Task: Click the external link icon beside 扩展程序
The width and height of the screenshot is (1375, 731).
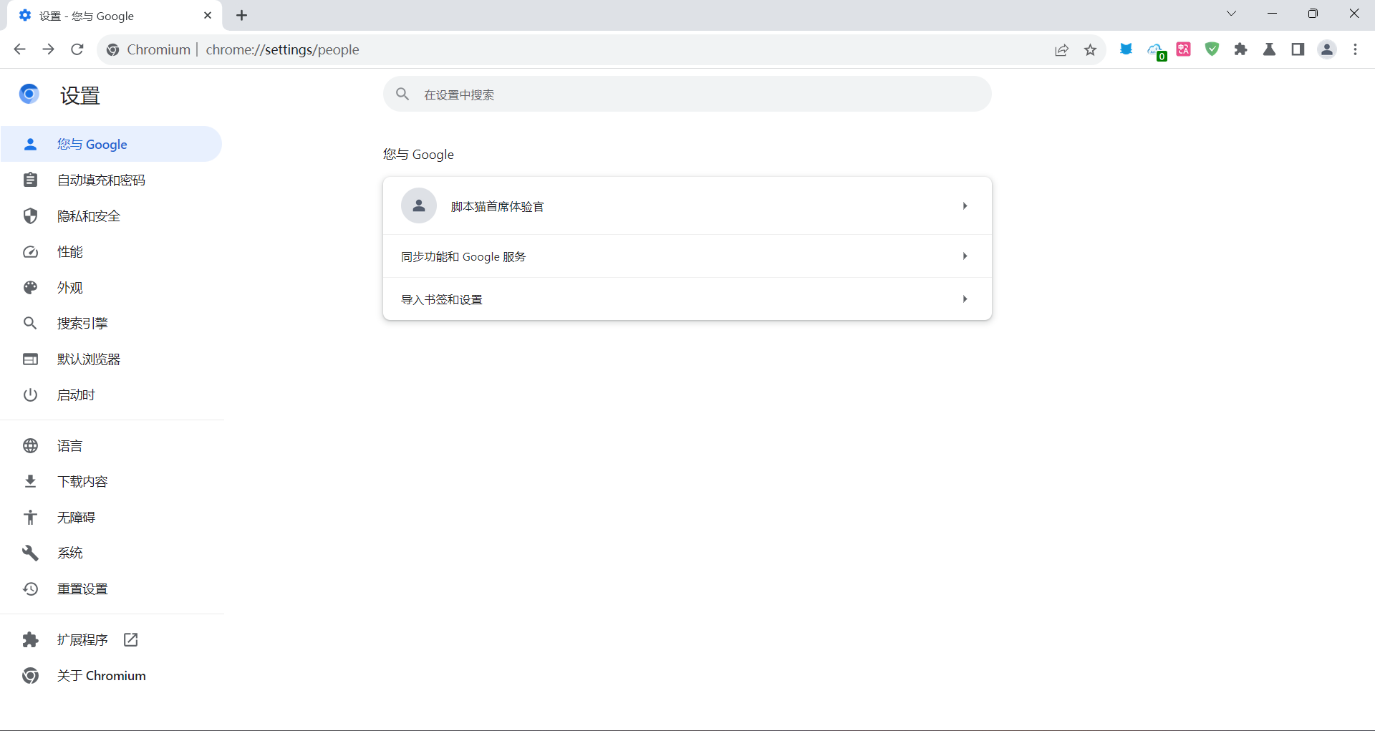Action: point(130,639)
